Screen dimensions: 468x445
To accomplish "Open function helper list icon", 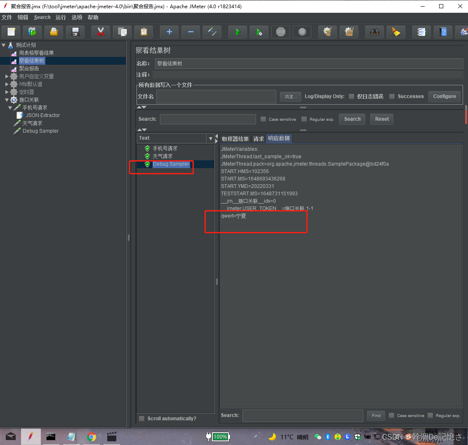I will pos(421,32).
